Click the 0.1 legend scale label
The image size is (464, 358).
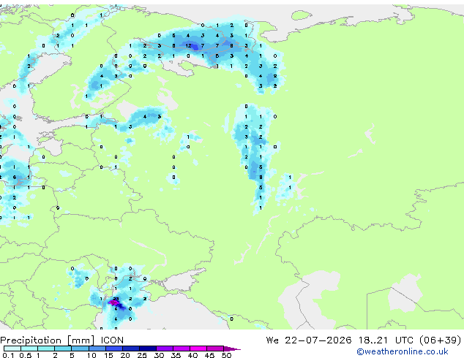pos(8,355)
